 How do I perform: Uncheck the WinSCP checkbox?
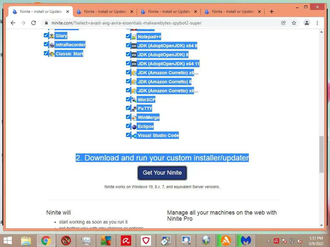tap(128, 99)
